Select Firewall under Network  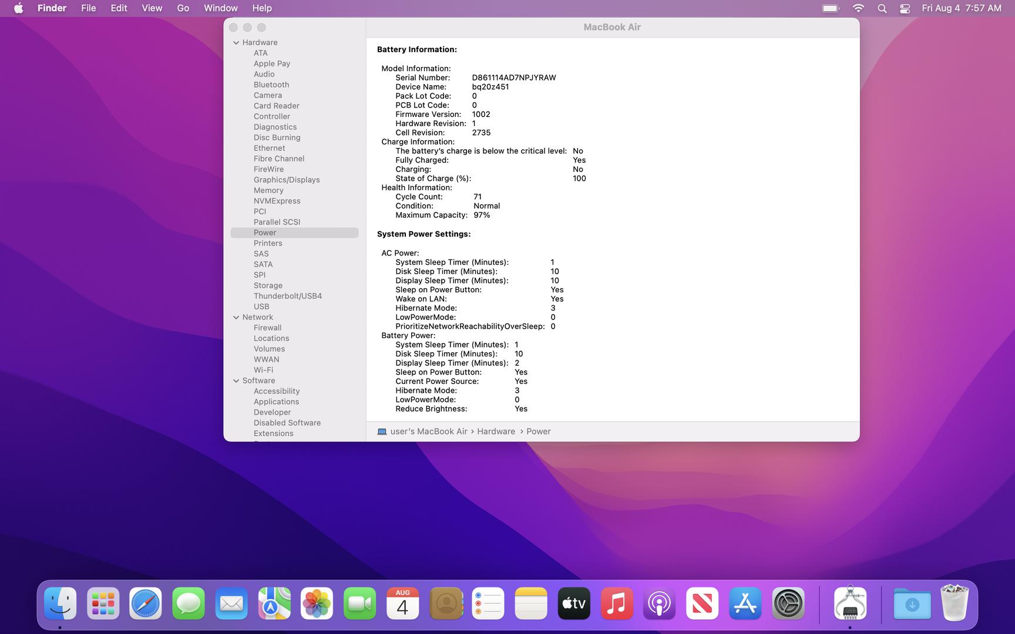[267, 328]
